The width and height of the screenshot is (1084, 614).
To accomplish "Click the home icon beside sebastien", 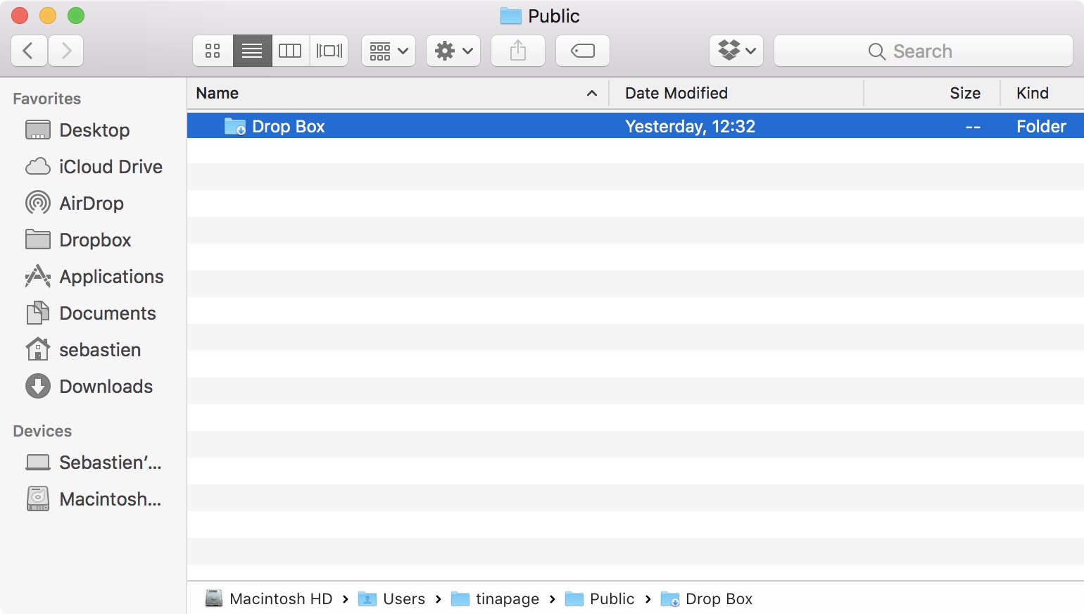I will pos(38,349).
